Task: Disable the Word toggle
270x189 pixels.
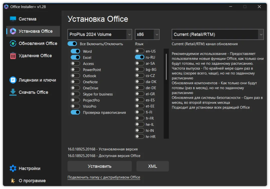Action: 75,51
